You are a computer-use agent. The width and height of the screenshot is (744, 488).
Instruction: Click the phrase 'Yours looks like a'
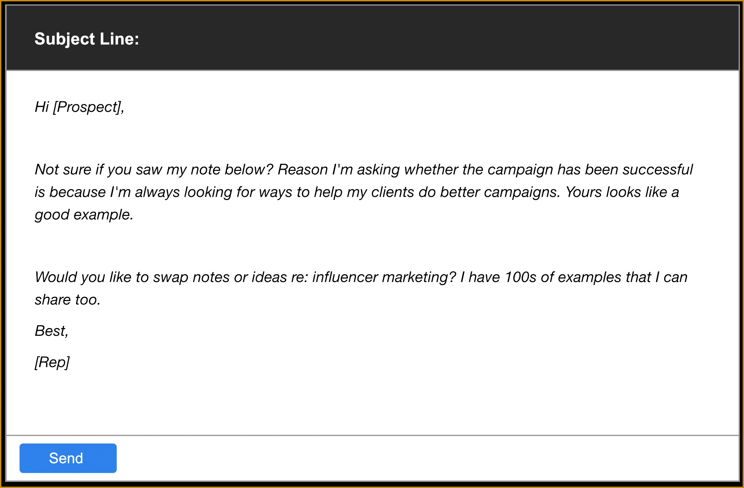click(622, 192)
